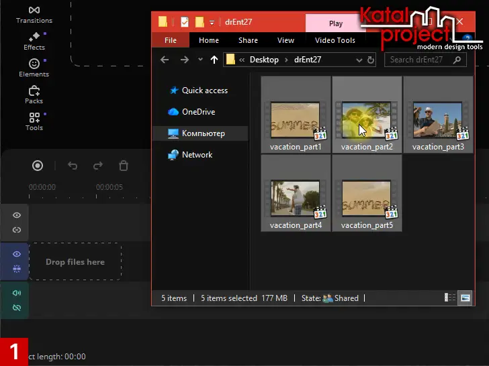Go back in Explorer navigation
This screenshot has width=489, height=366.
tap(165, 60)
